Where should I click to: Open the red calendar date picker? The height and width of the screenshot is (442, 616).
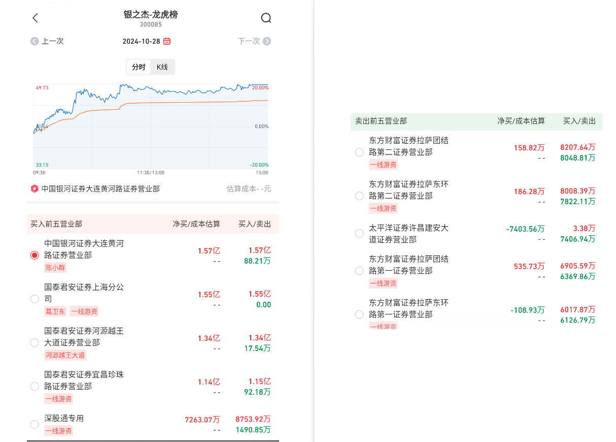[x=167, y=41]
